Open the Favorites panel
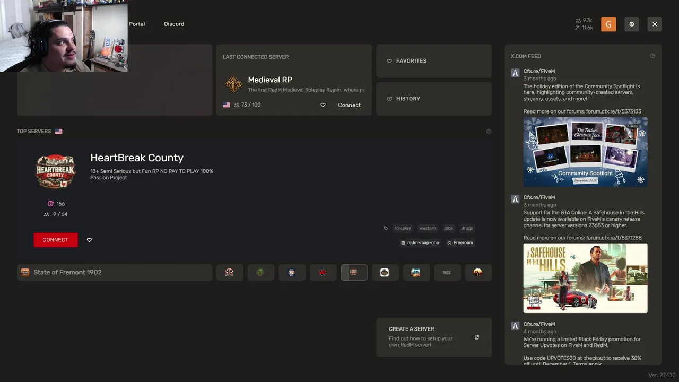This screenshot has width=679, height=382. (434, 61)
